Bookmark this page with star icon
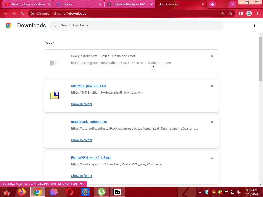263x197 pixels. [231, 13]
